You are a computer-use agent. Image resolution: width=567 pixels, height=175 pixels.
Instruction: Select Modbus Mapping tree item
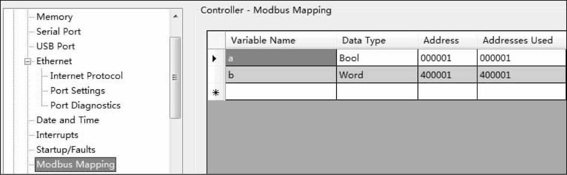tap(75, 164)
